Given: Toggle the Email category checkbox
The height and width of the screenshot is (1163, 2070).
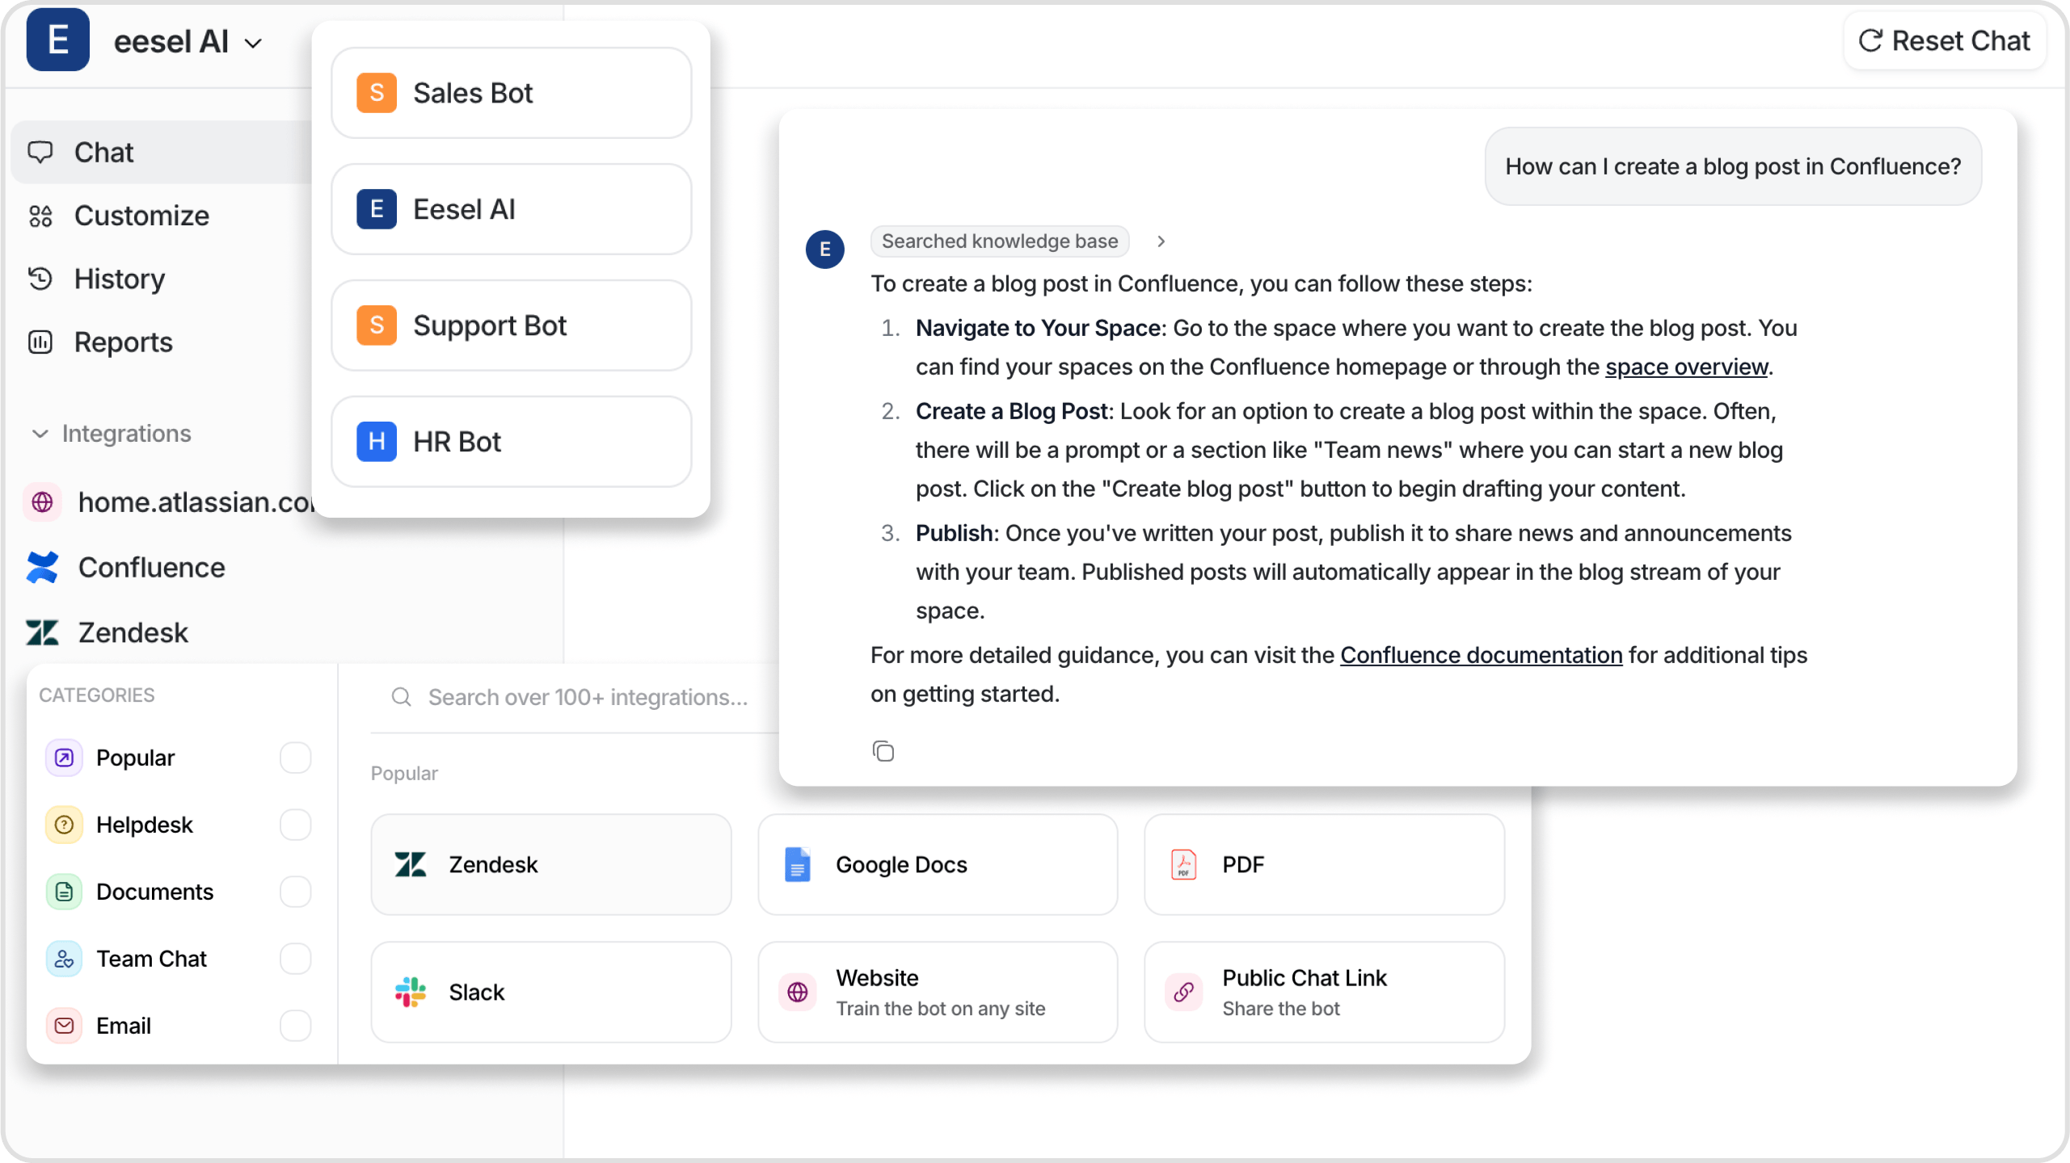Looking at the screenshot, I should [x=296, y=1026].
